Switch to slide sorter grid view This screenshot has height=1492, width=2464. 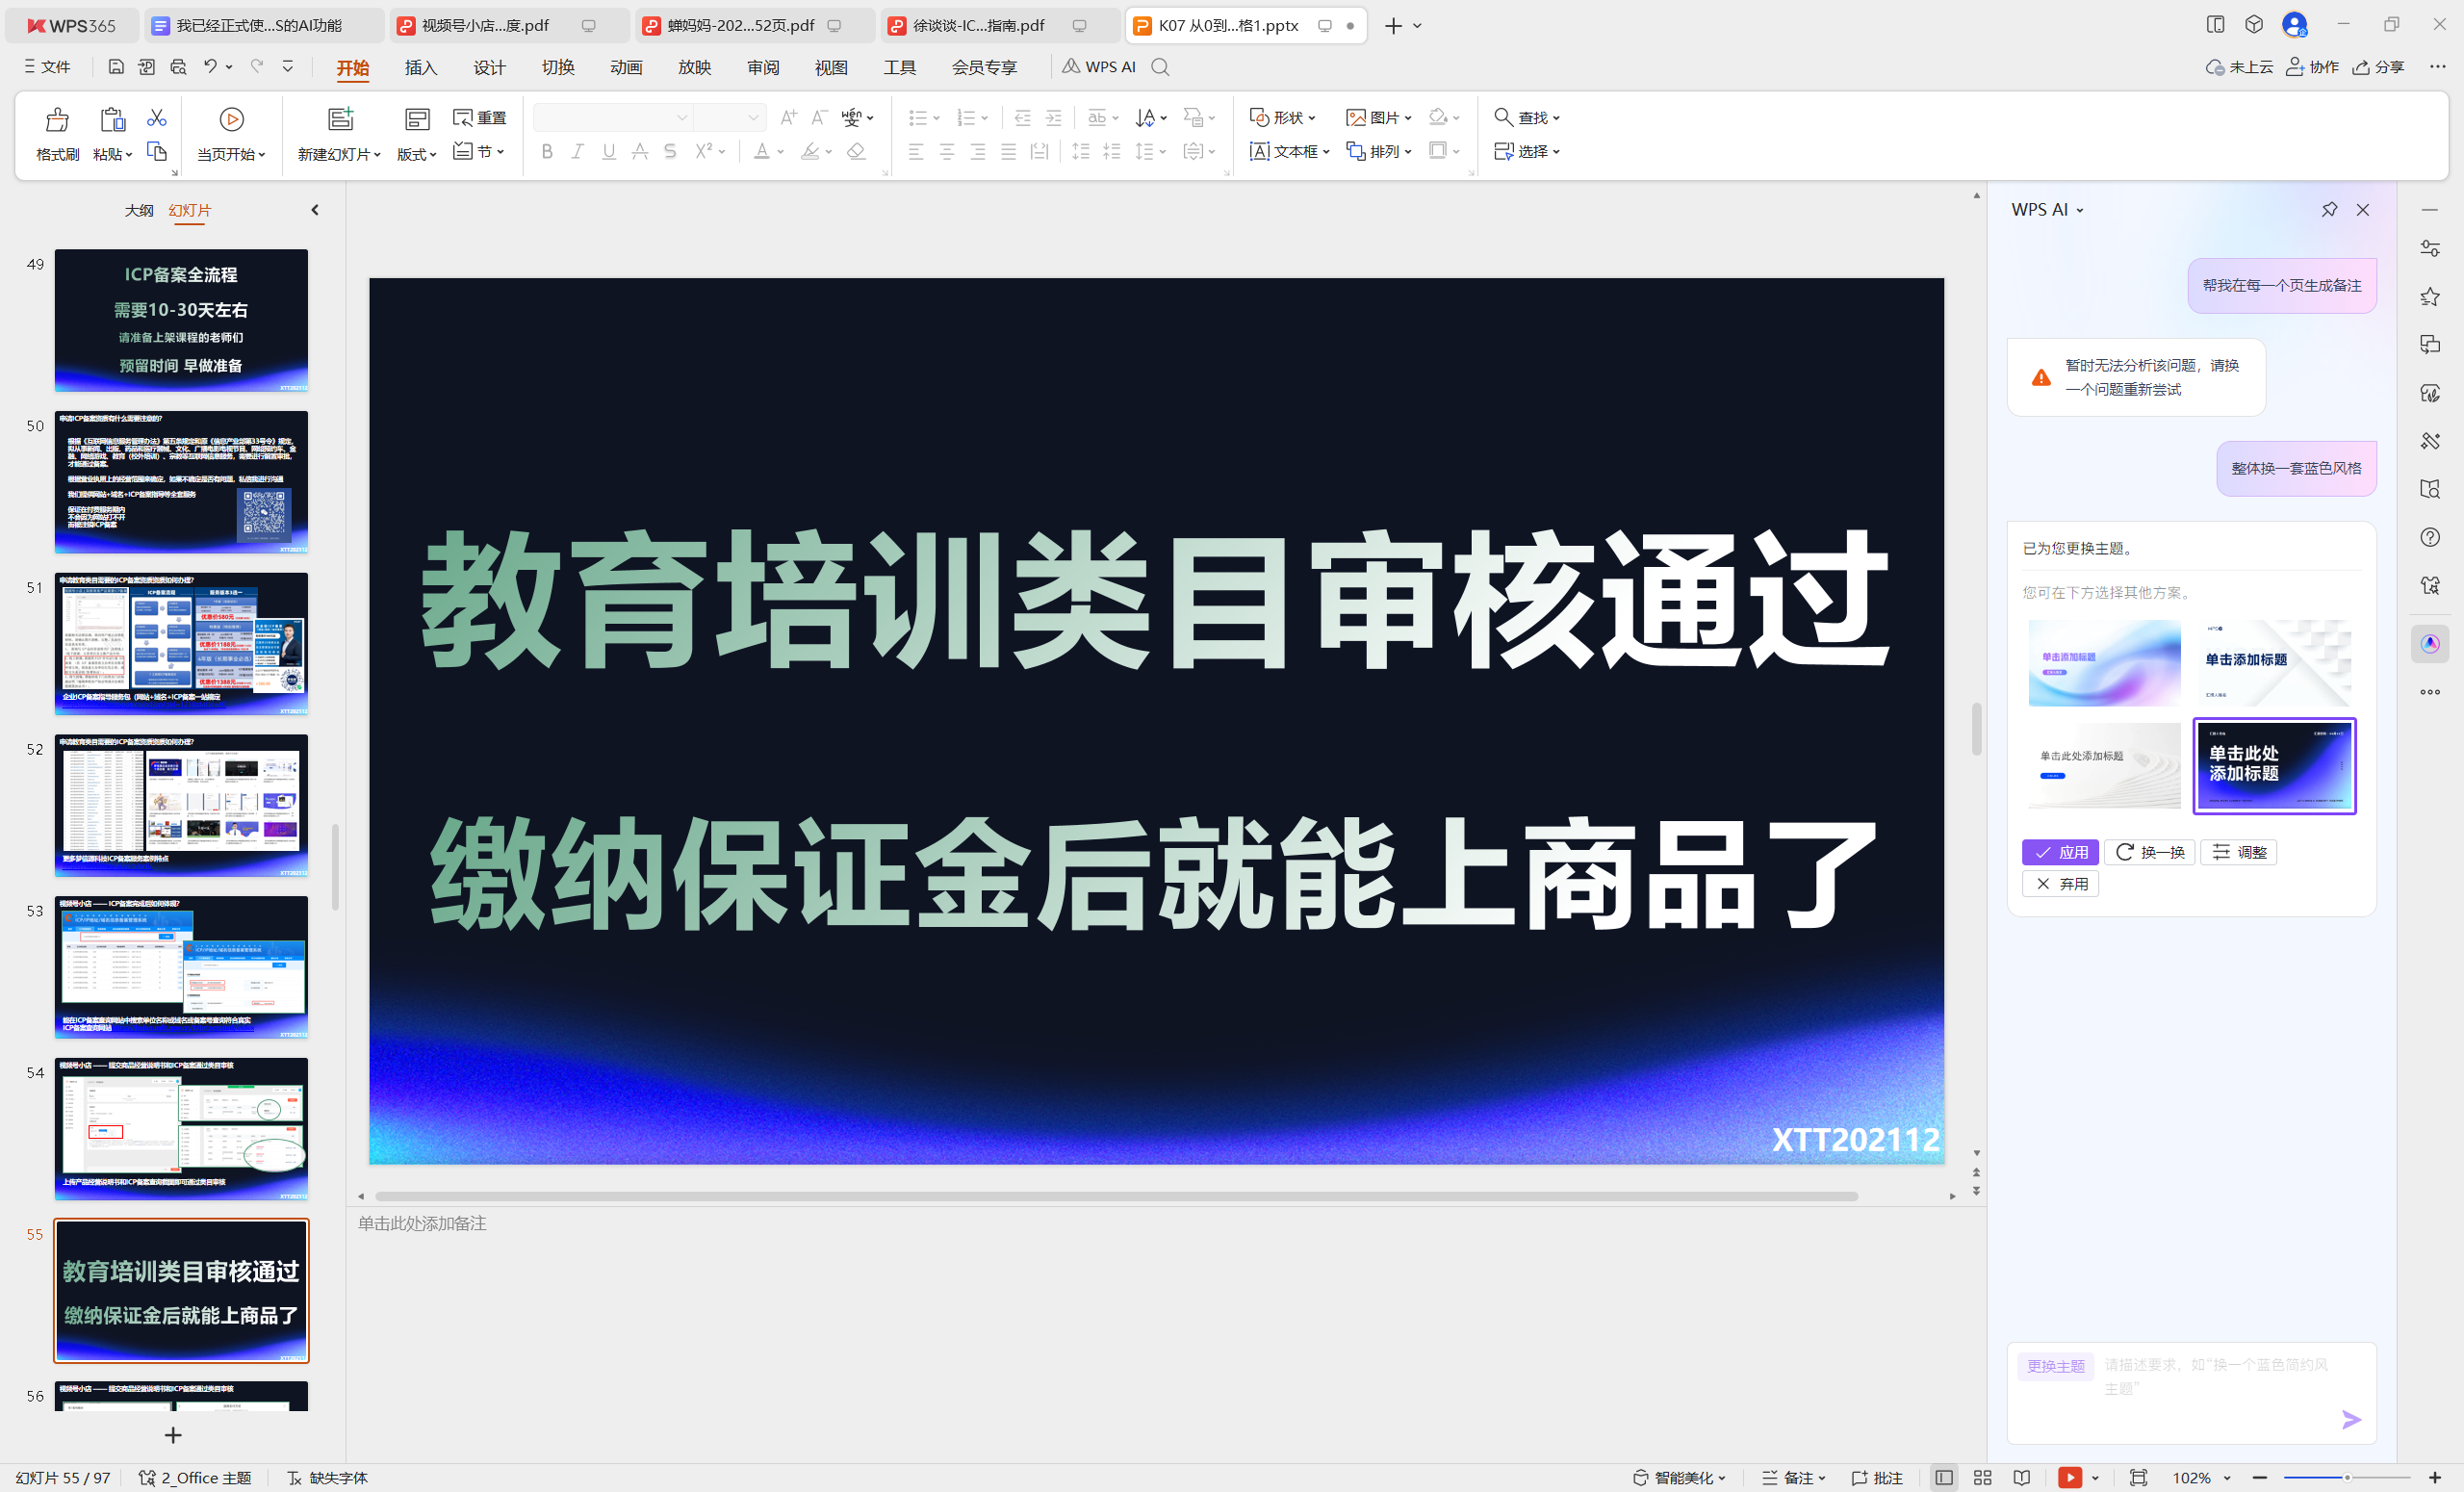click(1982, 1477)
